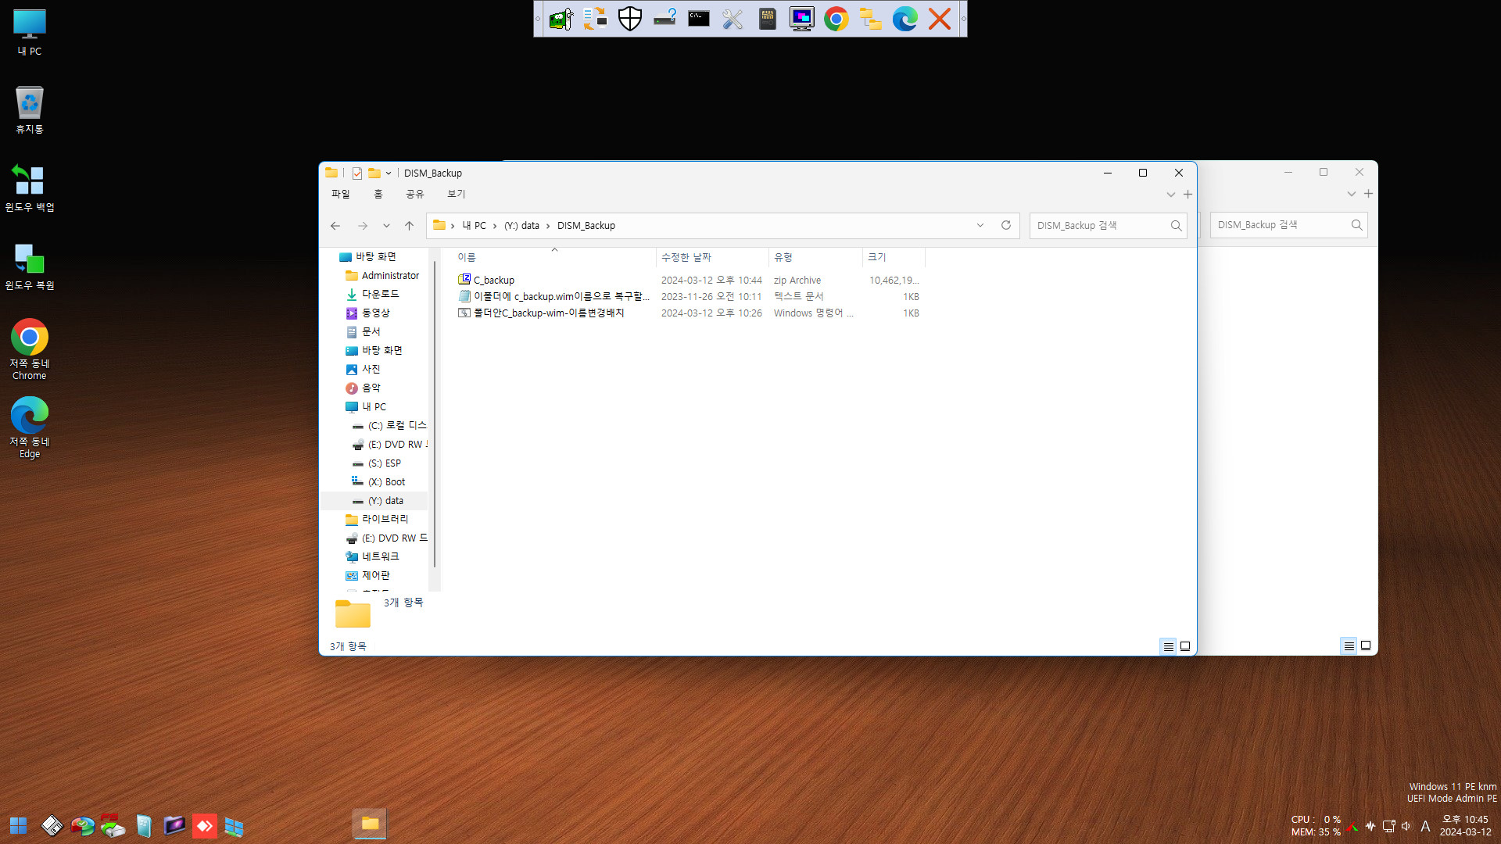Toggle details view in the background window
This screenshot has height=844, width=1501.
point(1349,646)
